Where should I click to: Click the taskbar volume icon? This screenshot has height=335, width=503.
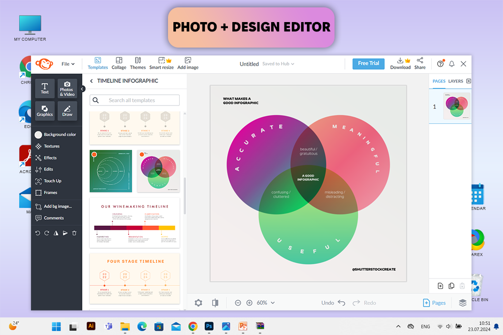click(x=448, y=326)
